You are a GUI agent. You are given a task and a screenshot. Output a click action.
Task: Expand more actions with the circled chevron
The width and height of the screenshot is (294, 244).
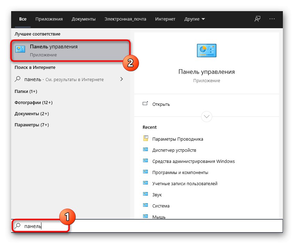pyautogui.click(x=206, y=116)
